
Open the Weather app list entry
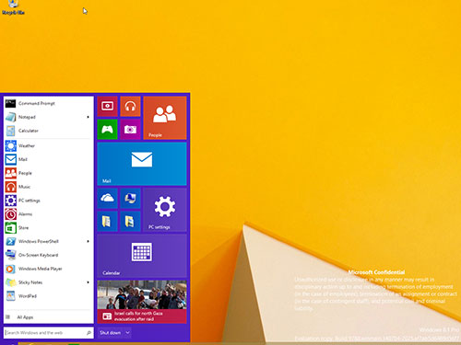pos(49,145)
